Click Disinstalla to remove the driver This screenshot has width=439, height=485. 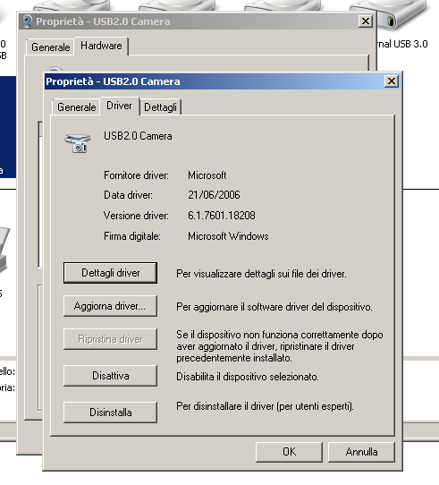[x=110, y=413]
